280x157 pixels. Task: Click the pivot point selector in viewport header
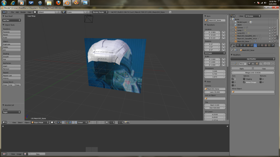[x=59, y=122]
